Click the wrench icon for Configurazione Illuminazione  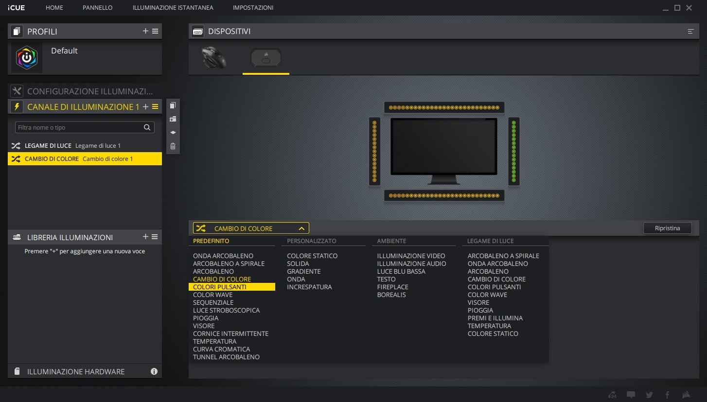17,91
